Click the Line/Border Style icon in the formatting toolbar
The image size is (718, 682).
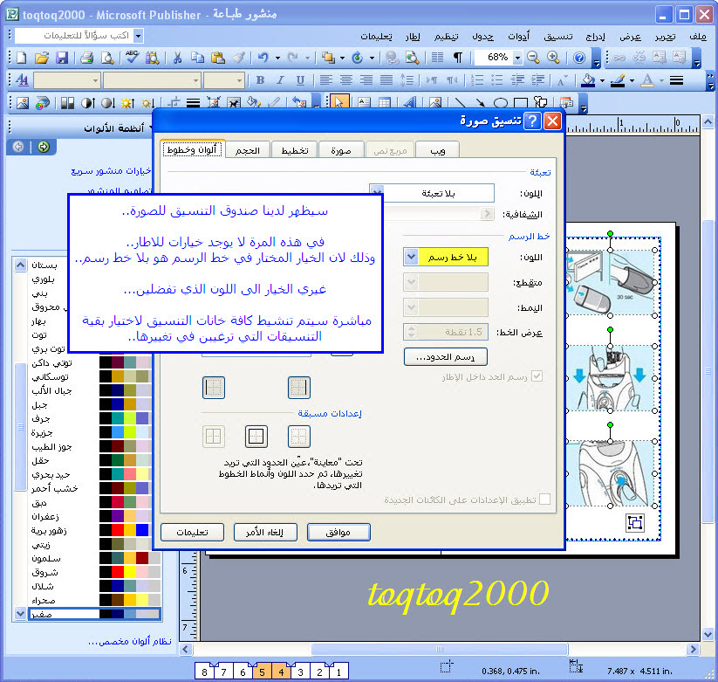677,80
